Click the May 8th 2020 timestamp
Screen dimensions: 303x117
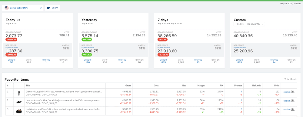(291, 3)
